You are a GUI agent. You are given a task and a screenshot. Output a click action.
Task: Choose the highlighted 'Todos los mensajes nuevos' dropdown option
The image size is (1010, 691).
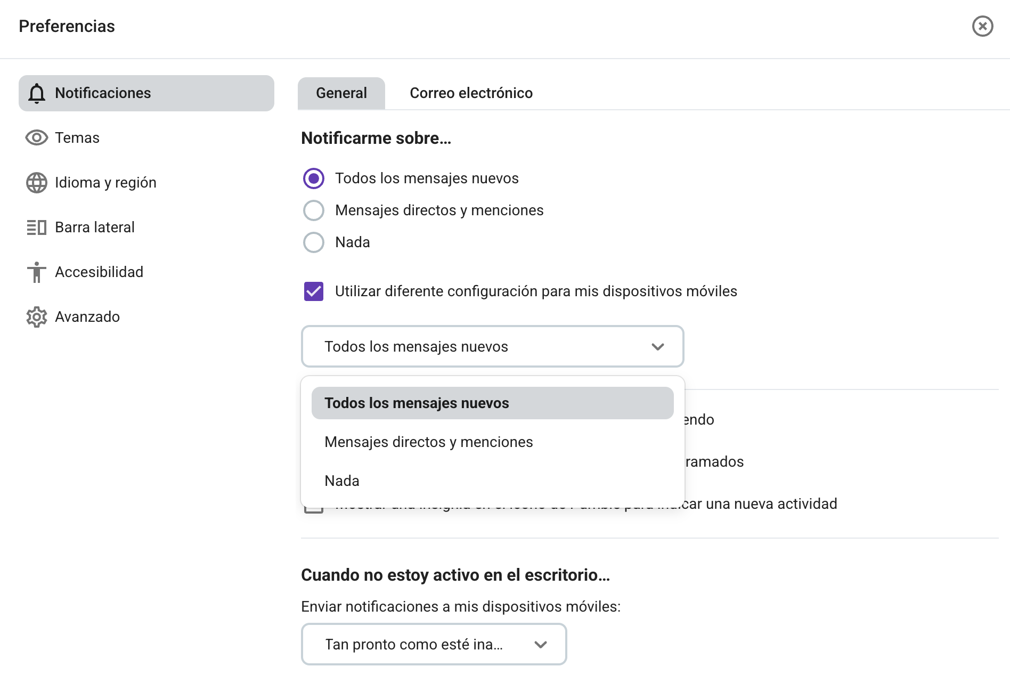pos(417,403)
